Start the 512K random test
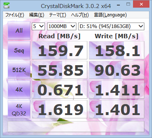The height and width of the screenshot is (138, 152). (19, 70)
